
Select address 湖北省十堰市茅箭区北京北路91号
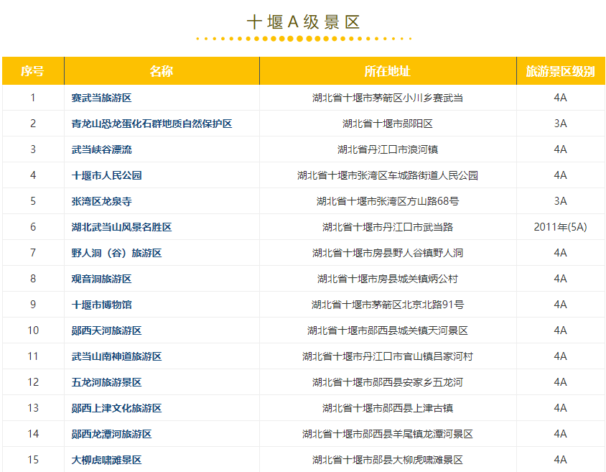click(x=388, y=305)
